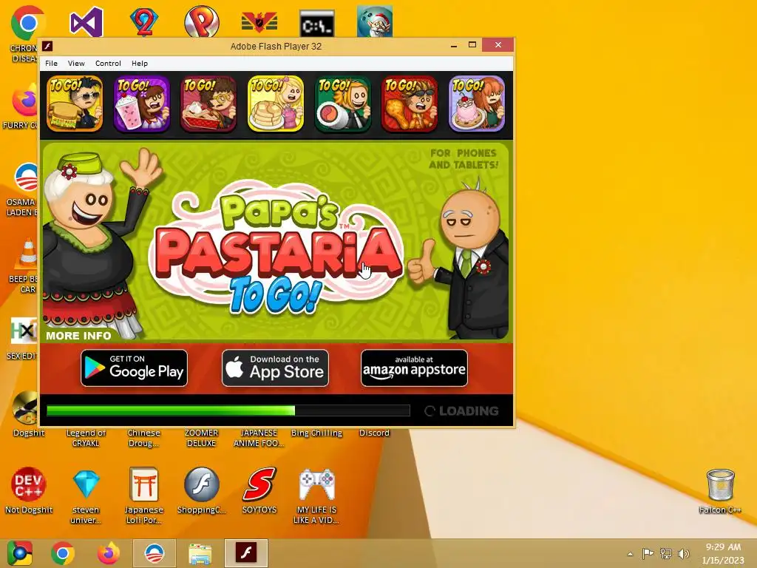757x568 pixels.
Task: Select the To Go sundae cake game icon
Action: click(477, 104)
